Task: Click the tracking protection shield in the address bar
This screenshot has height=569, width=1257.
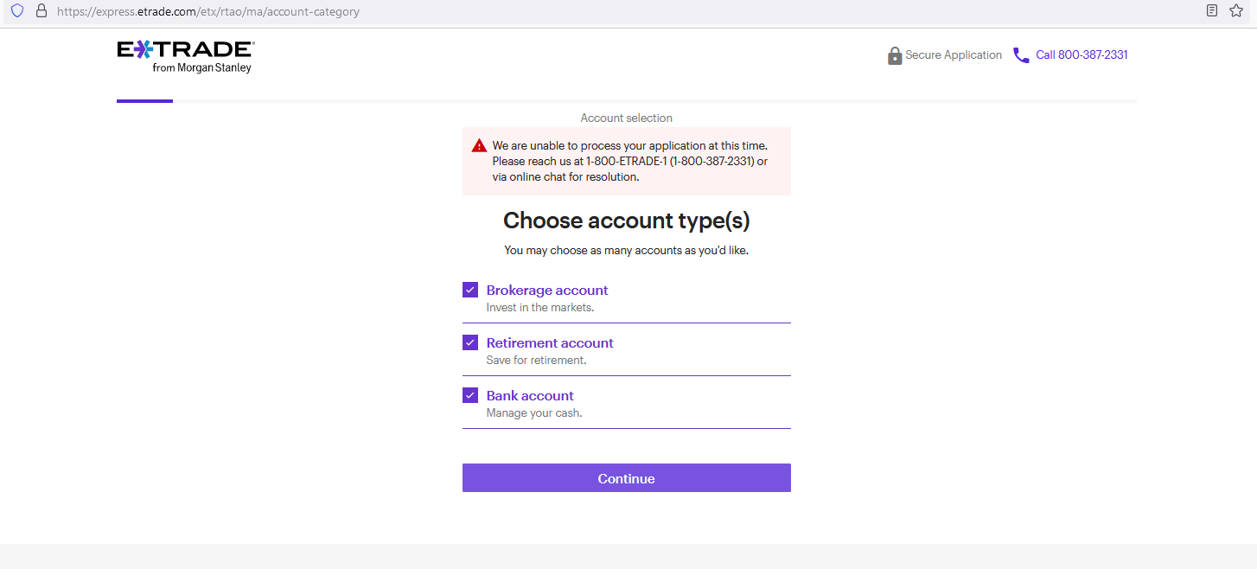Action: click(17, 10)
